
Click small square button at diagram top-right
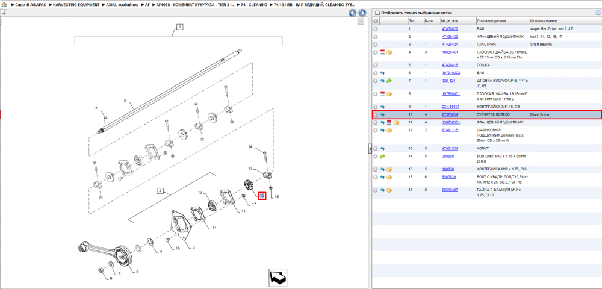(x=361, y=22)
